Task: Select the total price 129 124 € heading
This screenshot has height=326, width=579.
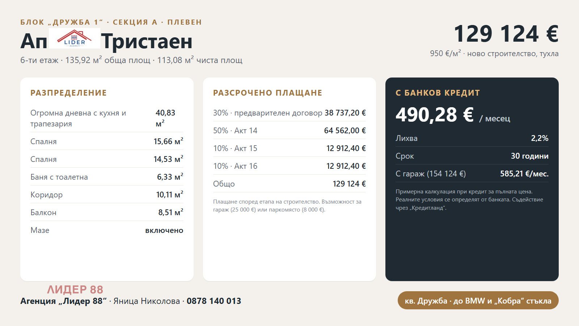Action: tap(506, 34)
